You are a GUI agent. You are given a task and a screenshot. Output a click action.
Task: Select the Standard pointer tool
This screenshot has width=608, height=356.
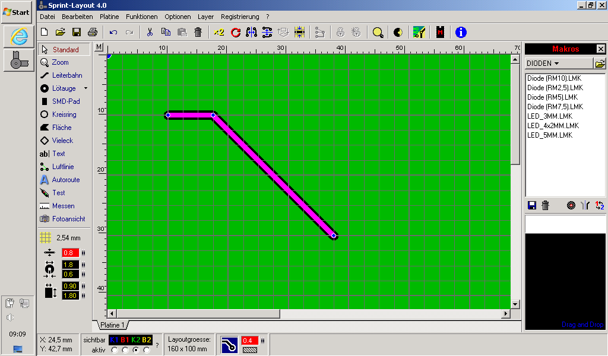tap(64, 50)
